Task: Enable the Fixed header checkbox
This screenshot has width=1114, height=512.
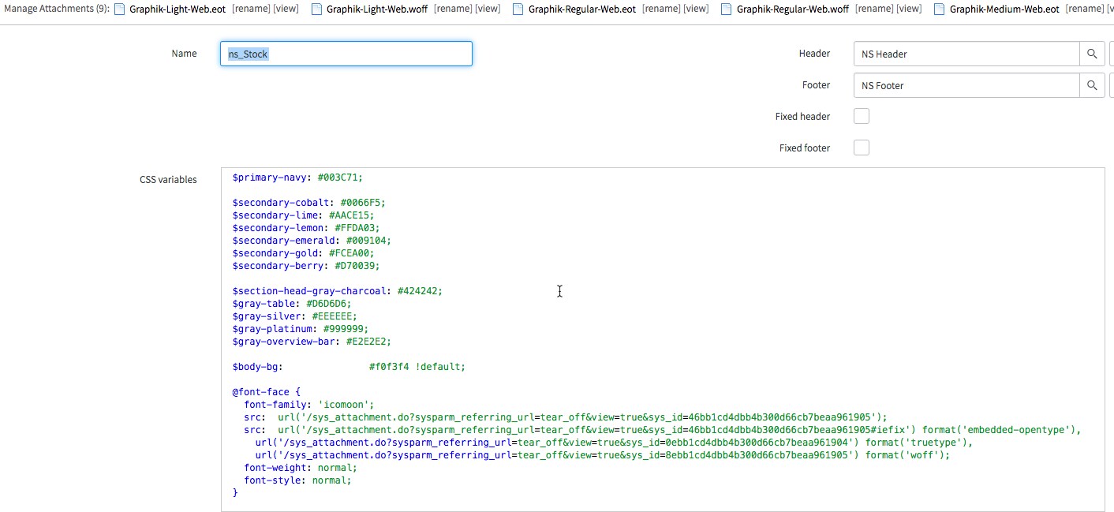Action: coord(862,117)
